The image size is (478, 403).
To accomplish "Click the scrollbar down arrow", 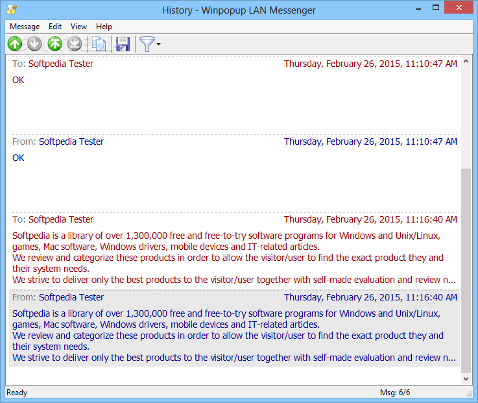I will coord(466,379).
